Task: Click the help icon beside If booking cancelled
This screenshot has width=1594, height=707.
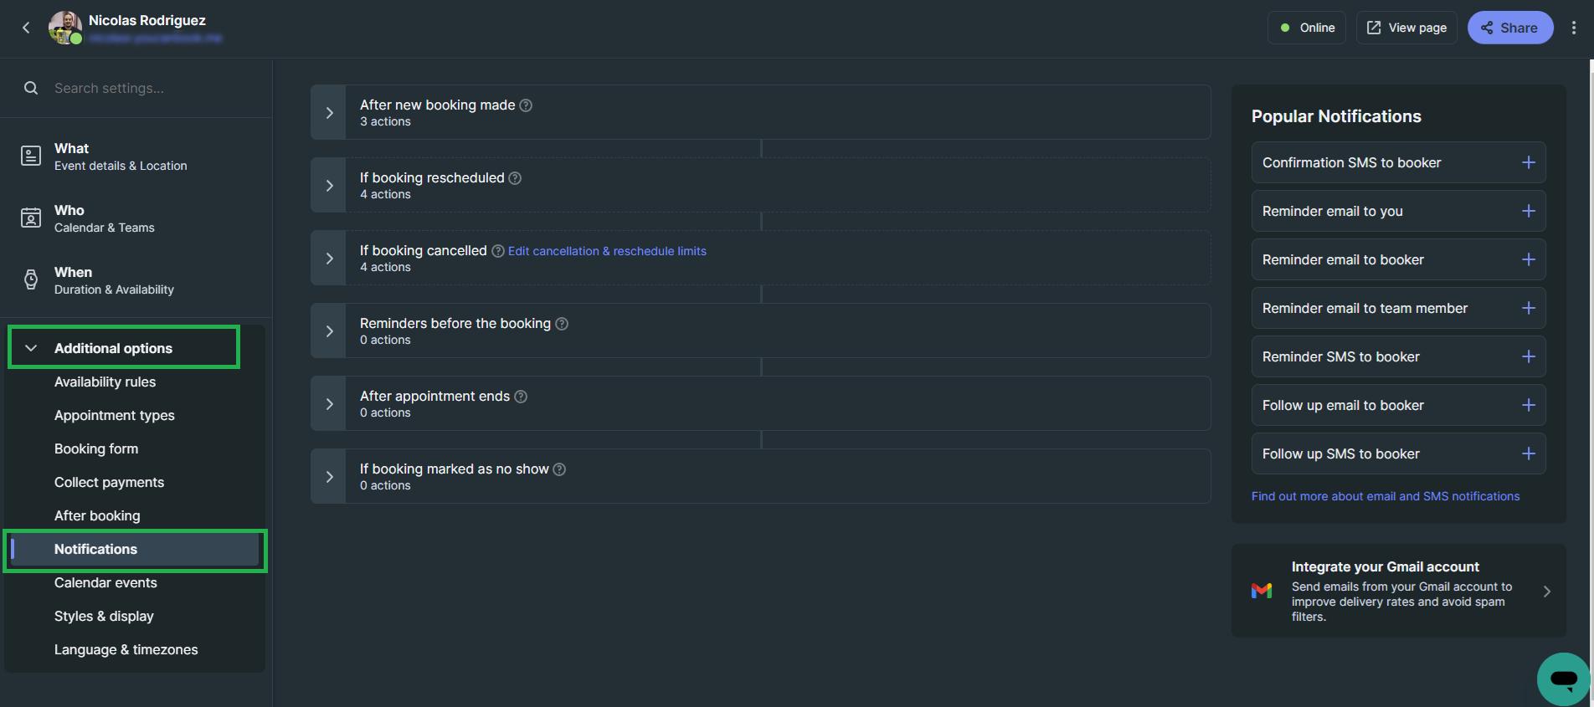Action: (x=498, y=251)
